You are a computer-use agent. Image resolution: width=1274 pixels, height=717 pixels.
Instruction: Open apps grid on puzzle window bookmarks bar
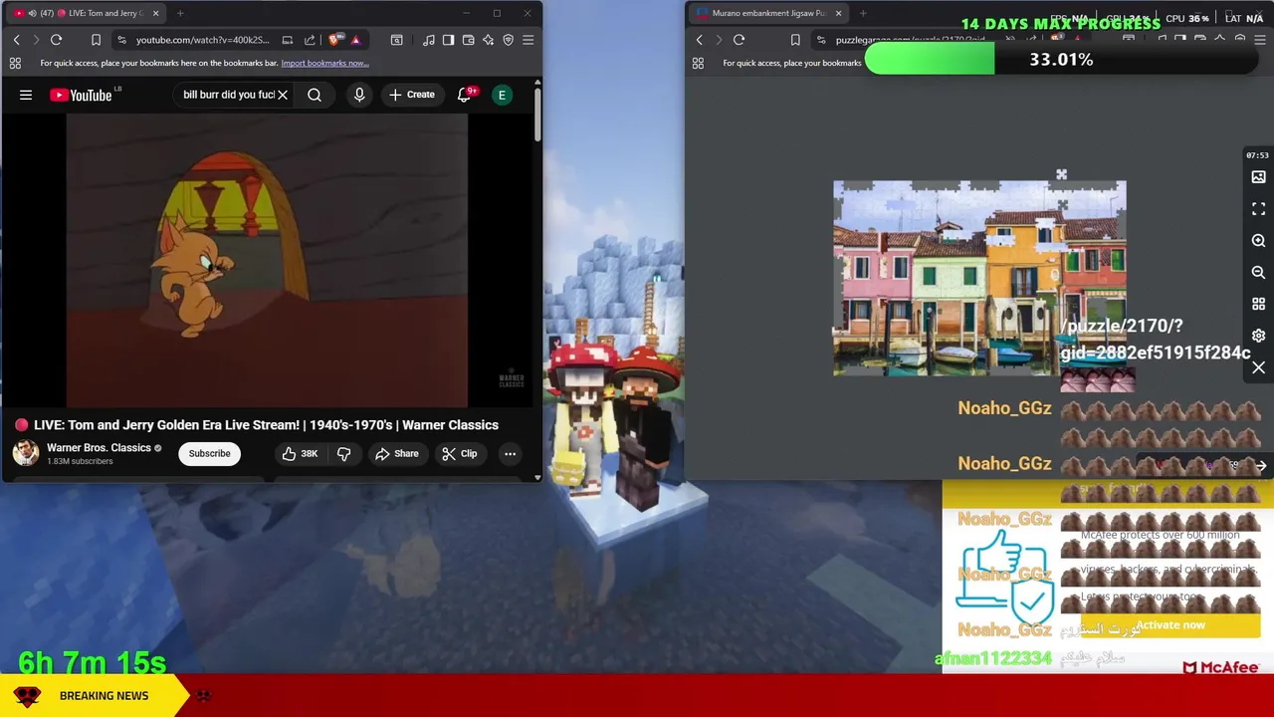click(698, 63)
